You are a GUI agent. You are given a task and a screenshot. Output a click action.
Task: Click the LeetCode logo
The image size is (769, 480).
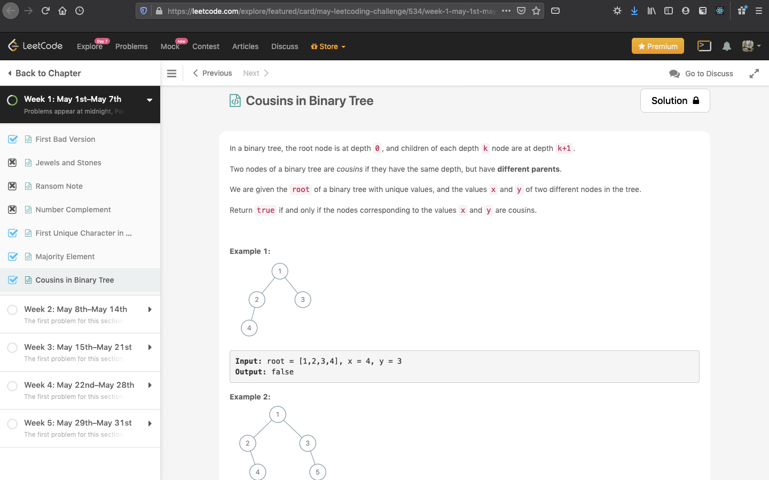35,46
